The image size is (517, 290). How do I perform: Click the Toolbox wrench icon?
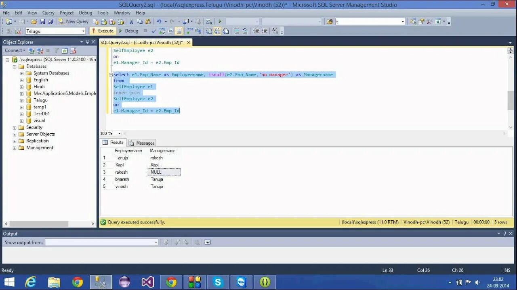[x=429, y=22]
